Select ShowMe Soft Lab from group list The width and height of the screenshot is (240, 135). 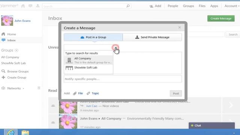coord(88,68)
